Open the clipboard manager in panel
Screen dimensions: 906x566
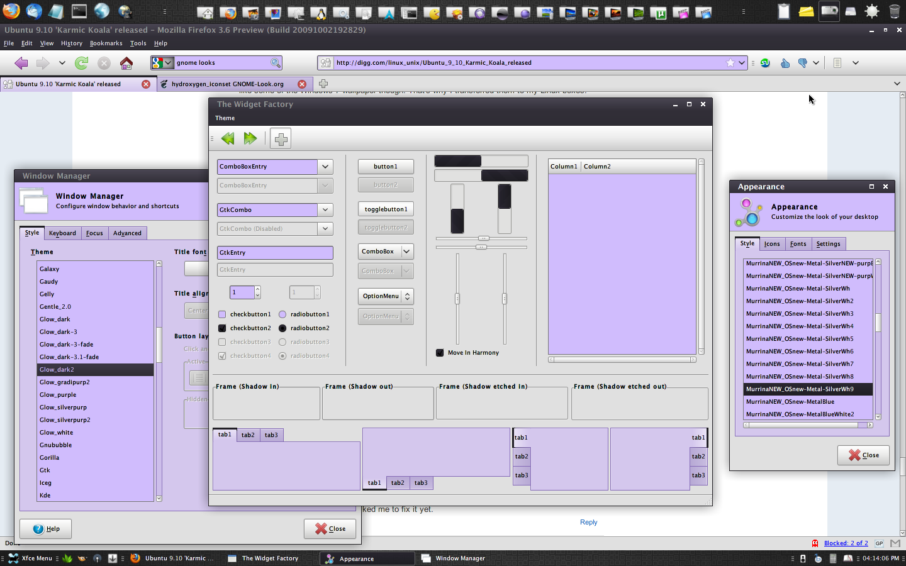coord(784,11)
